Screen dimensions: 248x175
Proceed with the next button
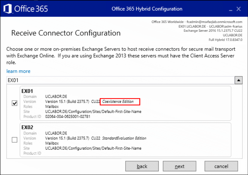click(180, 166)
